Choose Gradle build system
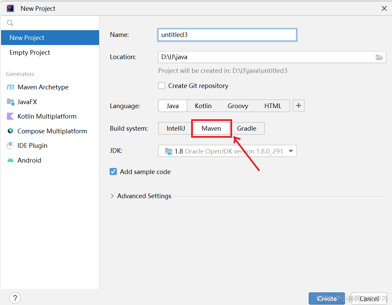The width and height of the screenshot is (392, 305). pos(247,129)
